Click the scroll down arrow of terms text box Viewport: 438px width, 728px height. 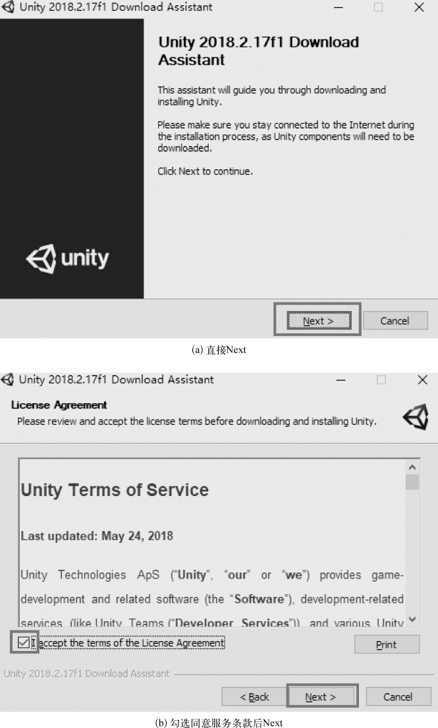[412, 619]
